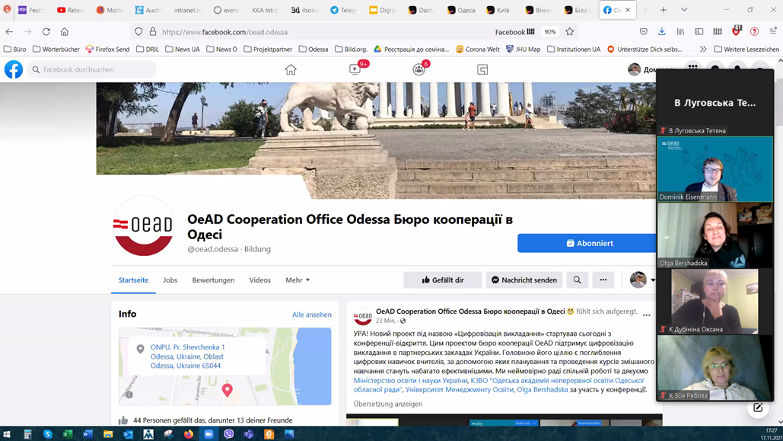Click the Nachricht senden button
The image size is (783, 441).
tap(524, 280)
